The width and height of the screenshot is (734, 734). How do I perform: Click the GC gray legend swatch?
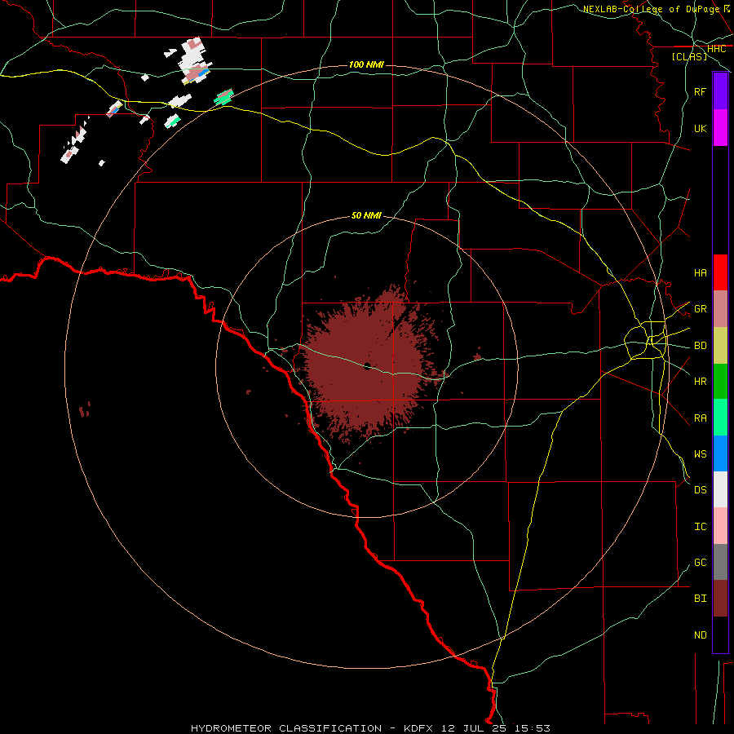[x=720, y=562]
